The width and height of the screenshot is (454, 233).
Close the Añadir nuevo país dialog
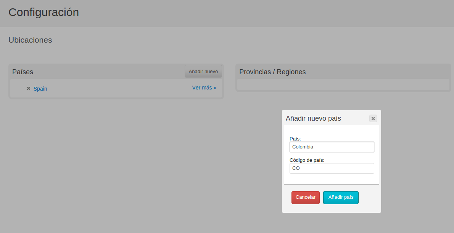pos(373,118)
